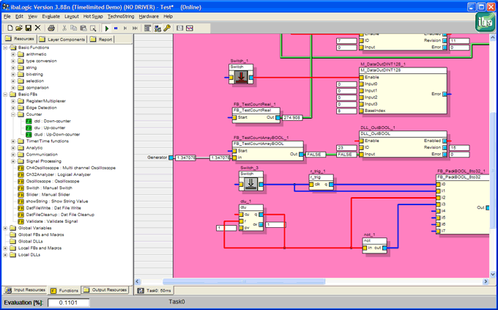Expand the Signal Processing folder
Image resolution: width=498 pixels, height=310 pixels.
click(x=13, y=161)
